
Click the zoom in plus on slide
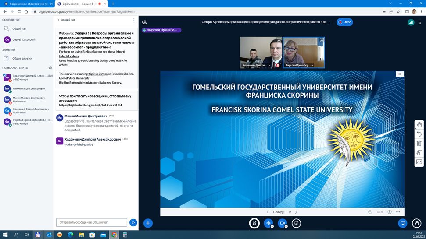[390, 212]
